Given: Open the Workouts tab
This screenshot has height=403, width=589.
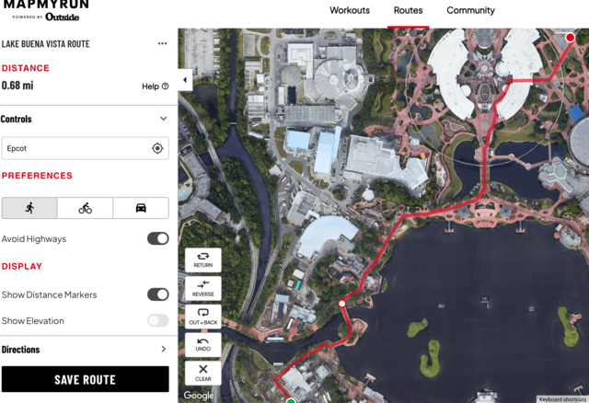Looking at the screenshot, I should 350,10.
